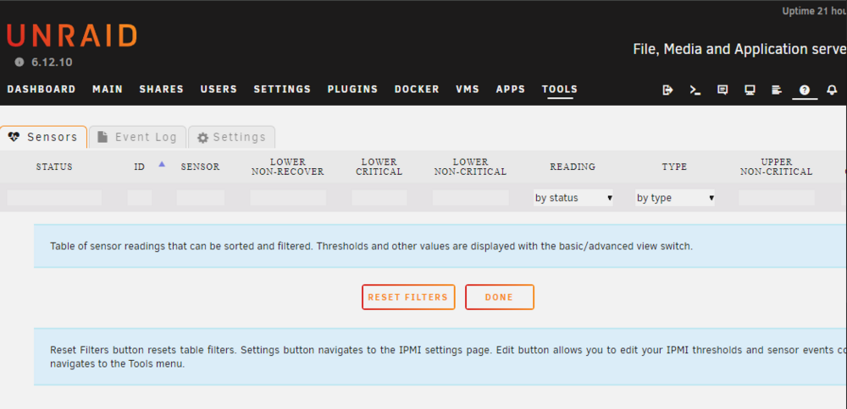Sort by the STATUS column header

point(54,167)
